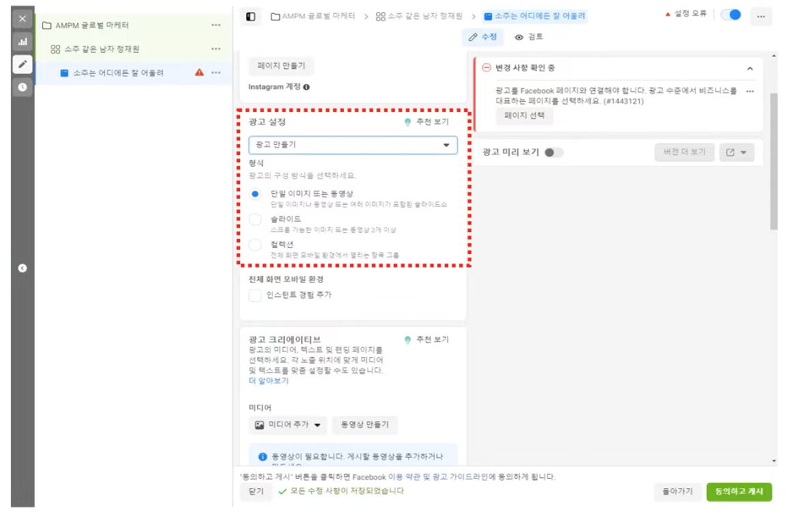
Task: Click the red warning triangle on the ad item
Action: click(x=199, y=72)
